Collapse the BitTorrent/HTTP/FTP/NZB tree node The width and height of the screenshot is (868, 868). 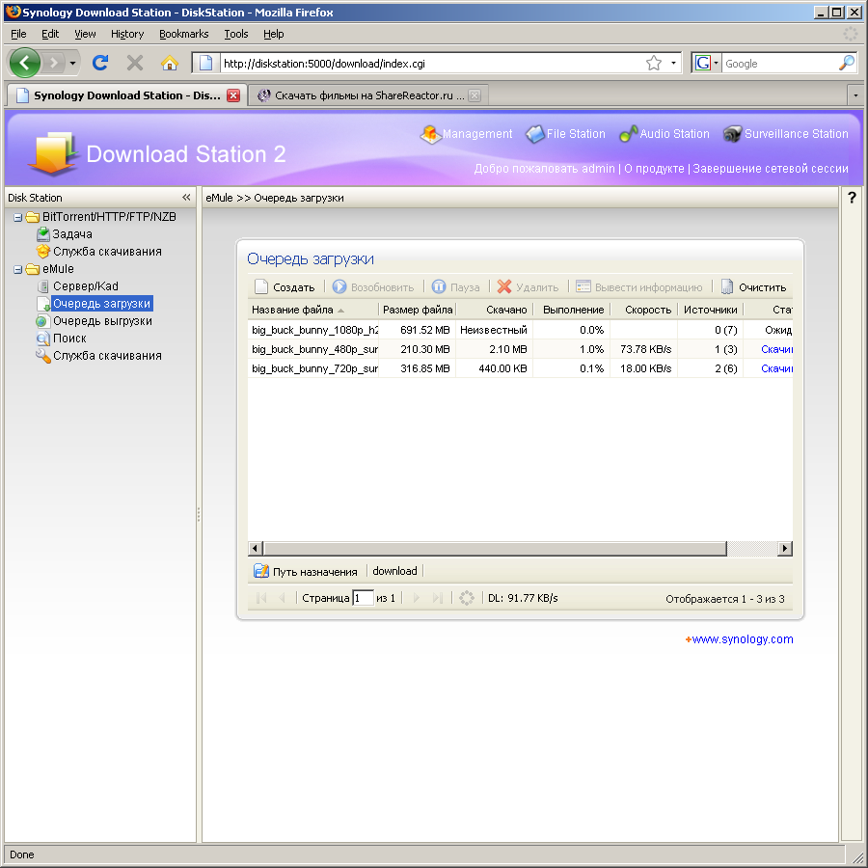pyautogui.click(x=17, y=218)
